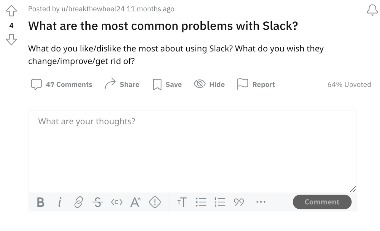Open the 47 Comments section

click(x=62, y=85)
